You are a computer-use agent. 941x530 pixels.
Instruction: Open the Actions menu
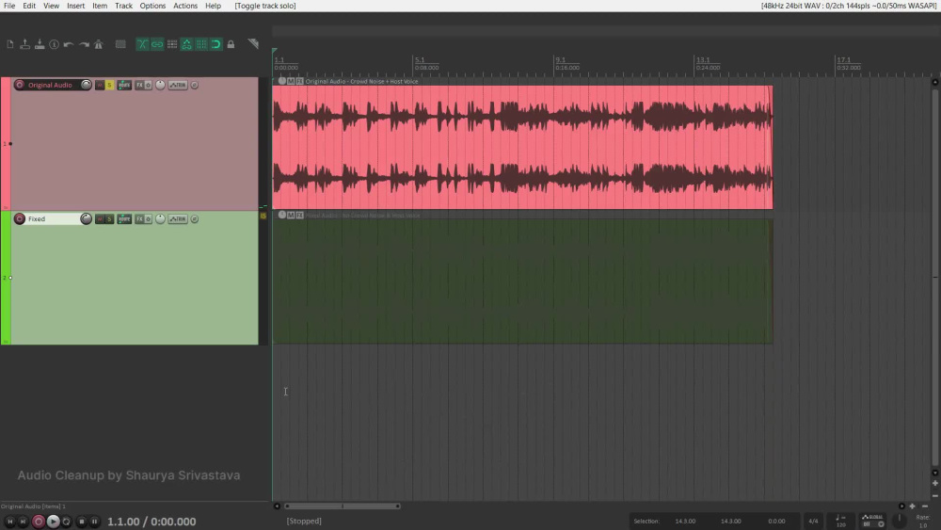click(185, 6)
